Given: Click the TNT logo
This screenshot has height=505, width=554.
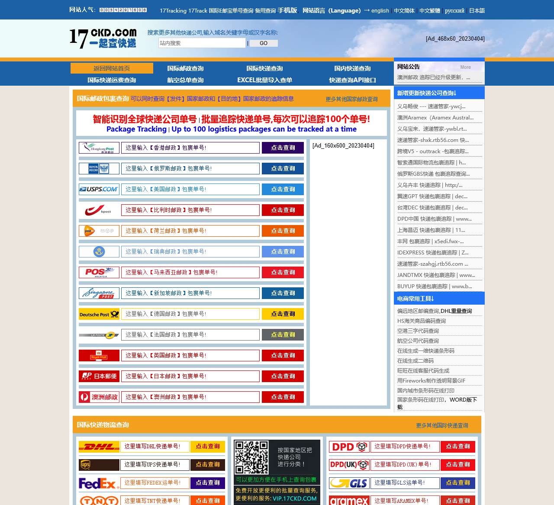Looking at the screenshot, I should (x=99, y=501).
